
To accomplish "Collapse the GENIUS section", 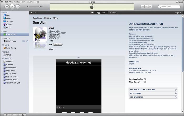I will click(2, 52).
